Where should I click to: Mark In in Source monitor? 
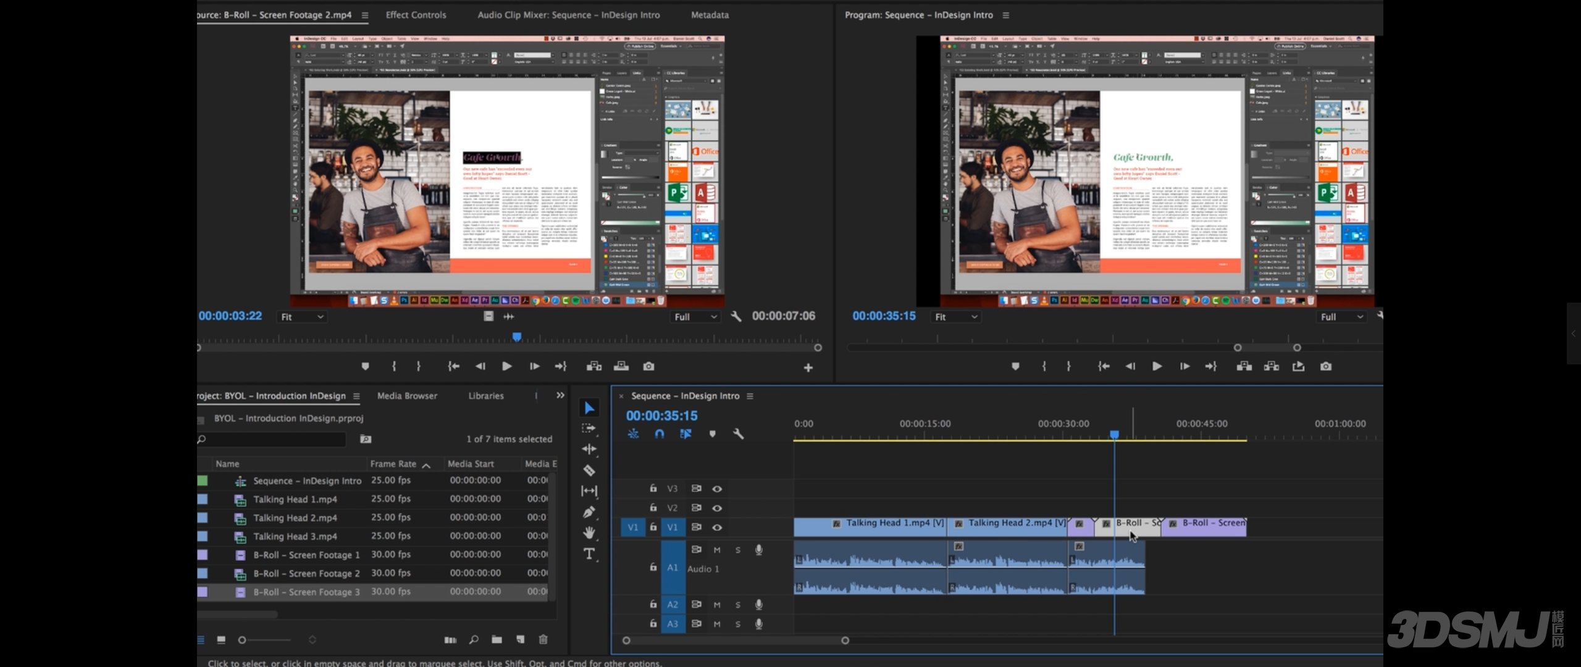(x=394, y=366)
